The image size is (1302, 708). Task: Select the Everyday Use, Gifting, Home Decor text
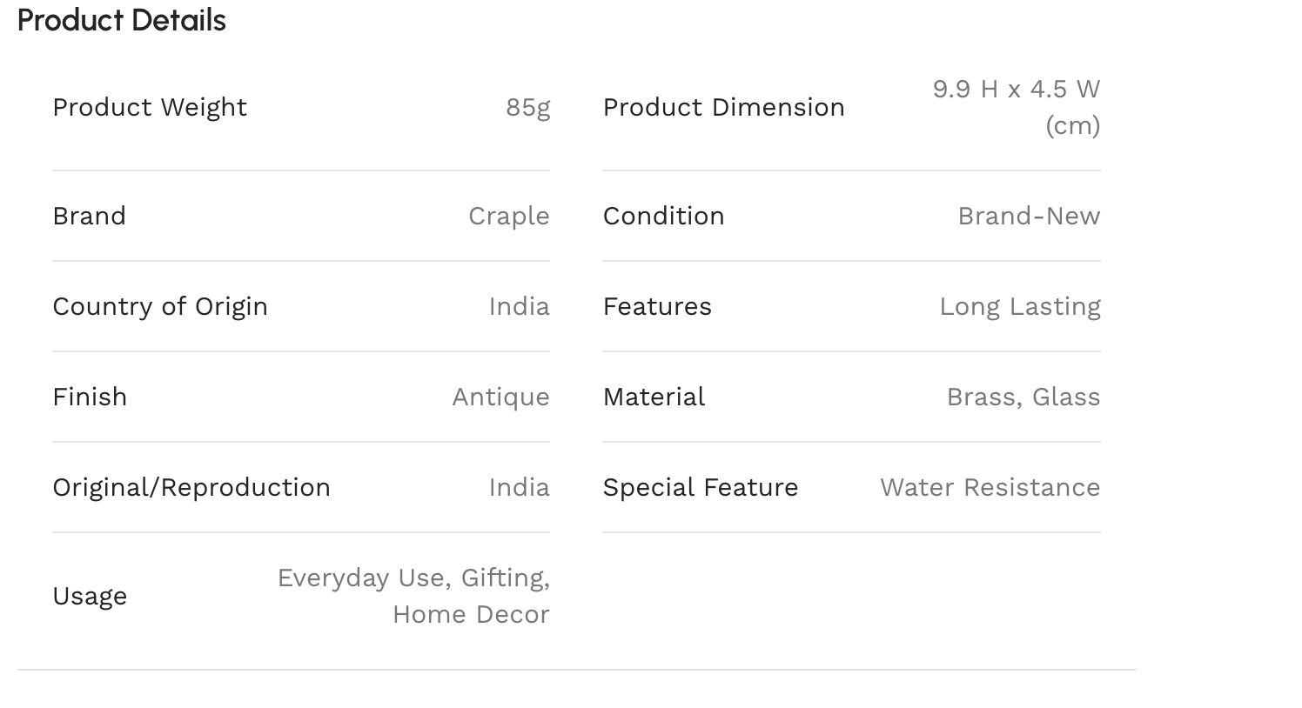[413, 596]
